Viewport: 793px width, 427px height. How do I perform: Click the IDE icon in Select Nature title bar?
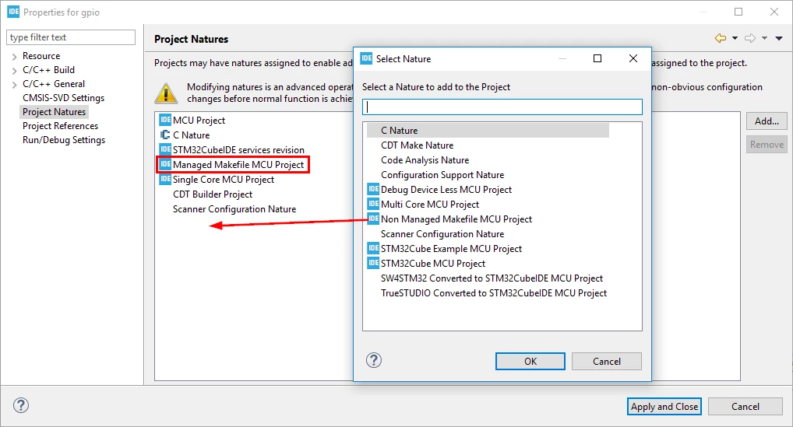[x=366, y=58]
